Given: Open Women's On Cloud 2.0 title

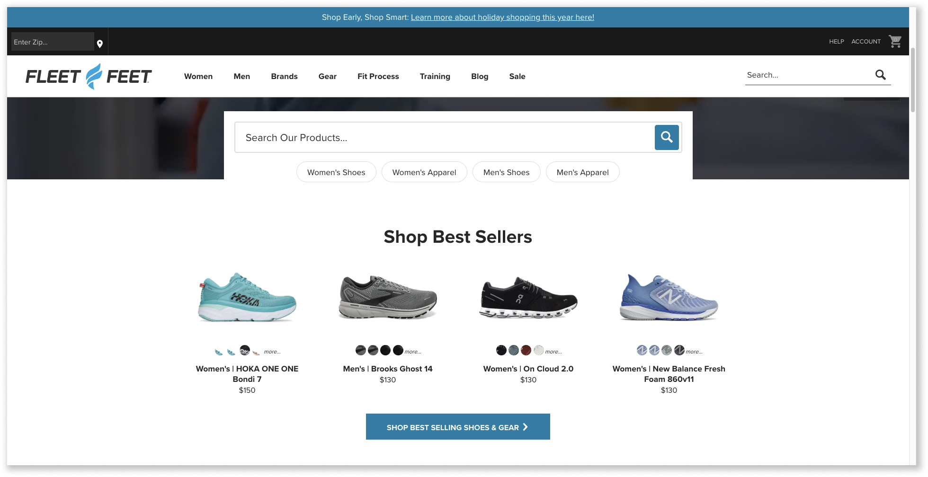Looking at the screenshot, I should 528,369.
